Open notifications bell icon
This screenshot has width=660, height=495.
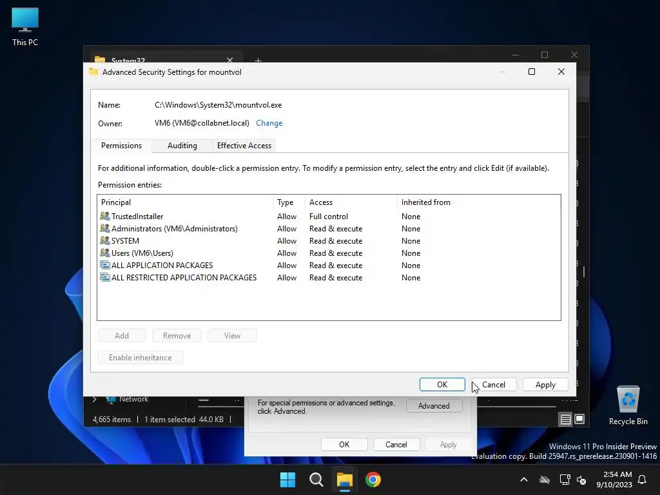click(642, 480)
